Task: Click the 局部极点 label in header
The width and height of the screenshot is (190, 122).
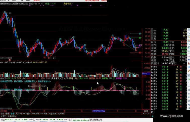Action: tap(68, 4)
